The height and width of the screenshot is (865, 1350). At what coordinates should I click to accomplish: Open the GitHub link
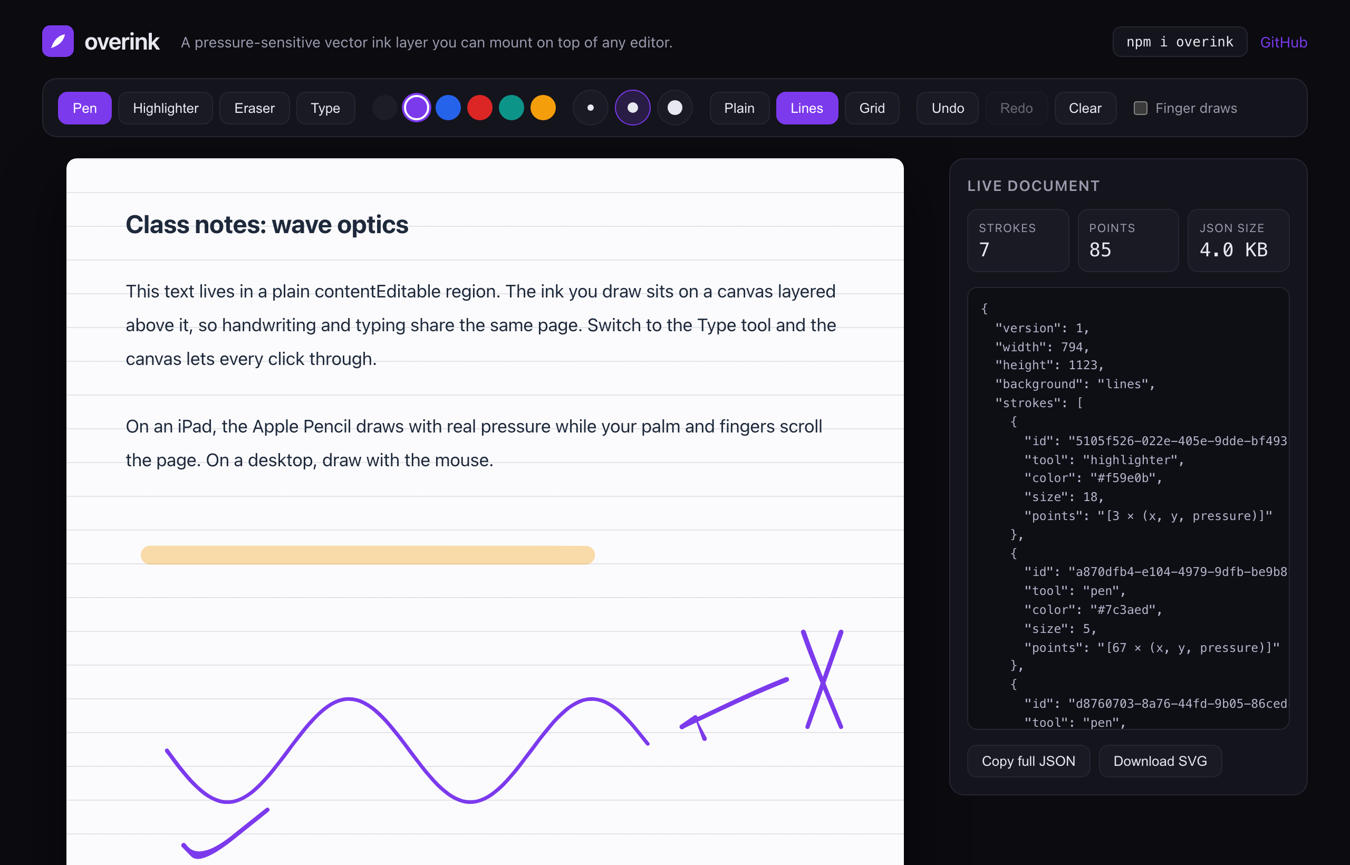(x=1283, y=42)
